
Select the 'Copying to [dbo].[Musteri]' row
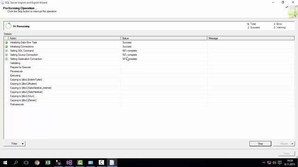point(149,83)
